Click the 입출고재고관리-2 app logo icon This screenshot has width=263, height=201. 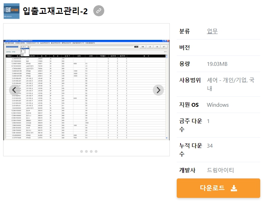11,11
